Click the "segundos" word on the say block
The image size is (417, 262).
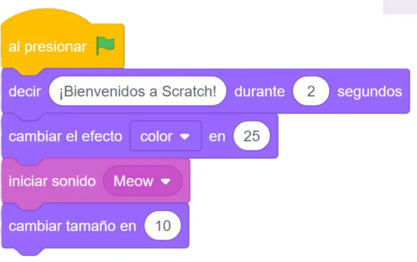pos(370,92)
